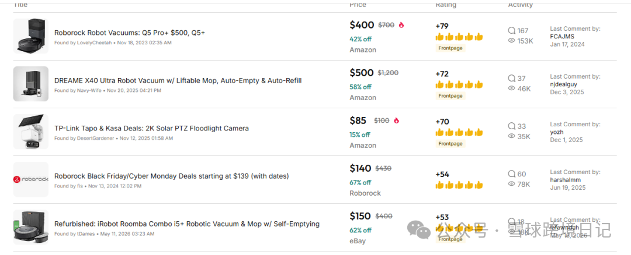Open TP-Link Tapo & Kasa floodlight camera deal
The height and width of the screenshot is (255, 631).
[151, 128]
